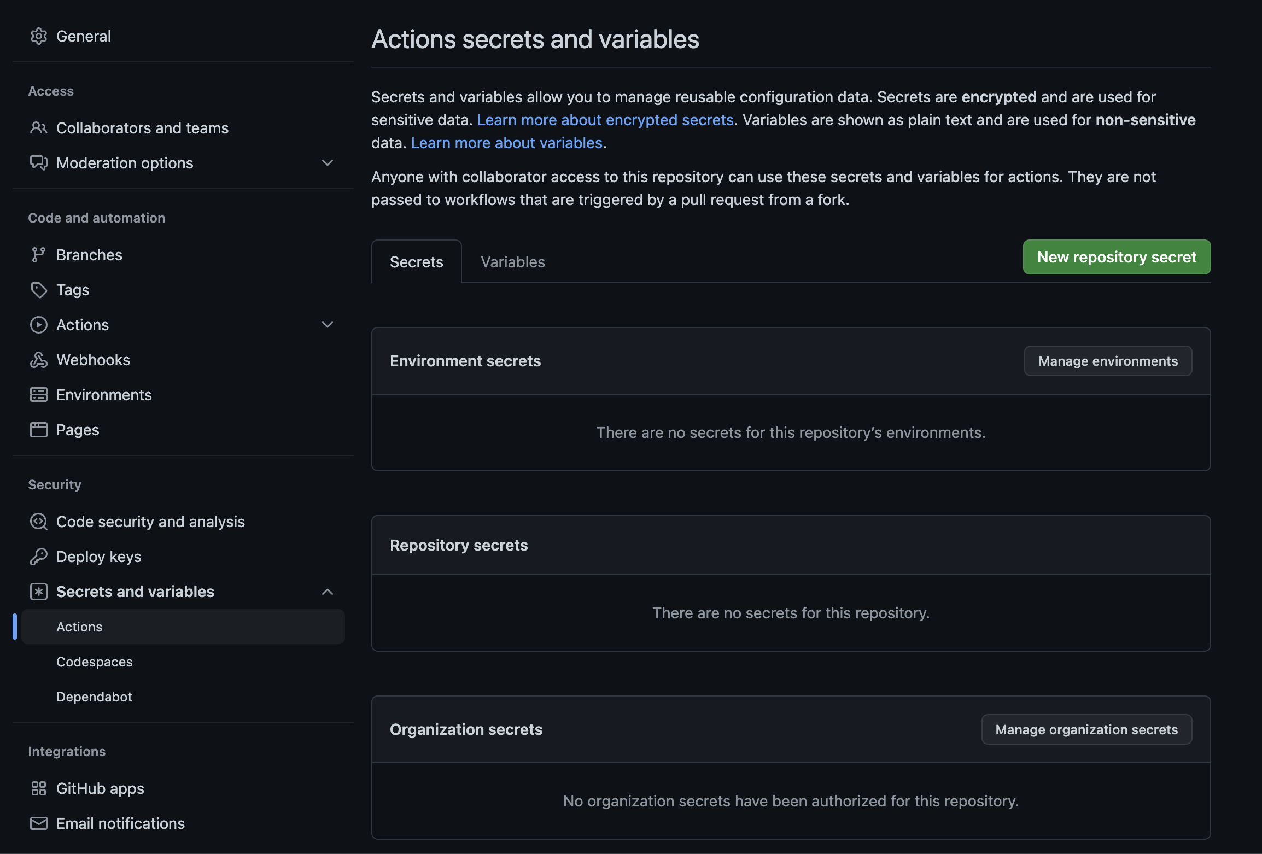The image size is (1262, 854).
Task: Select the Secrets tab
Action: [416, 262]
